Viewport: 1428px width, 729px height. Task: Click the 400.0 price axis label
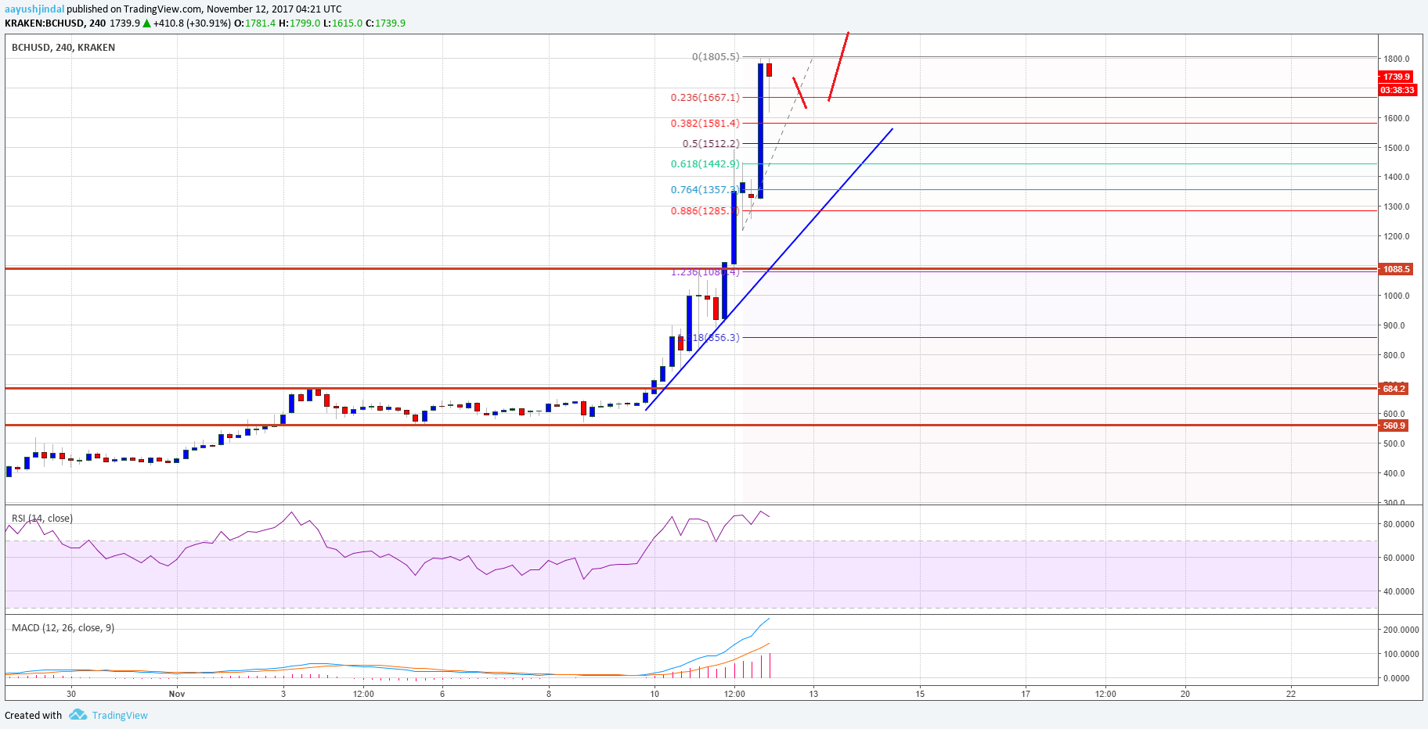click(1395, 473)
